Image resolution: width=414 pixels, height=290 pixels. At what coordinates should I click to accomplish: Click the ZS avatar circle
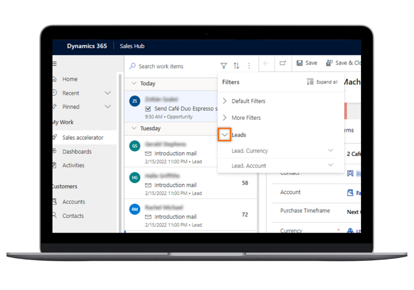pyautogui.click(x=135, y=101)
